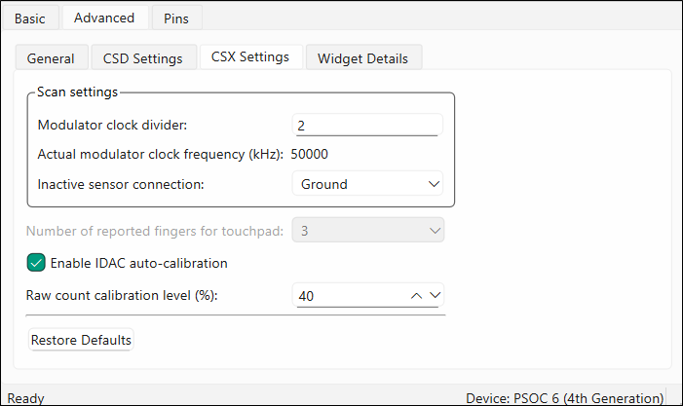Image resolution: width=683 pixels, height=406 pixels.
Task: Toggle Enable IDAC auto-calibration checkbox
Action: [36, 262]
